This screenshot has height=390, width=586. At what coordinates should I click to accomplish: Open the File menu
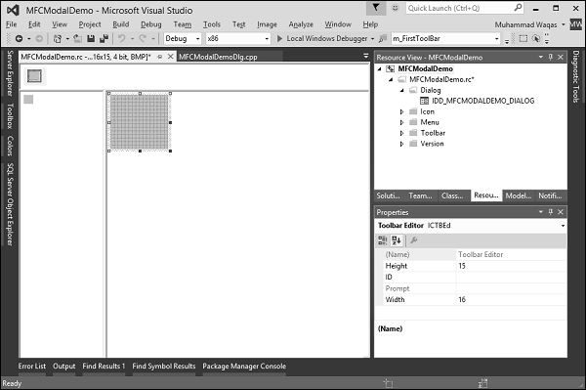[11, 24]
